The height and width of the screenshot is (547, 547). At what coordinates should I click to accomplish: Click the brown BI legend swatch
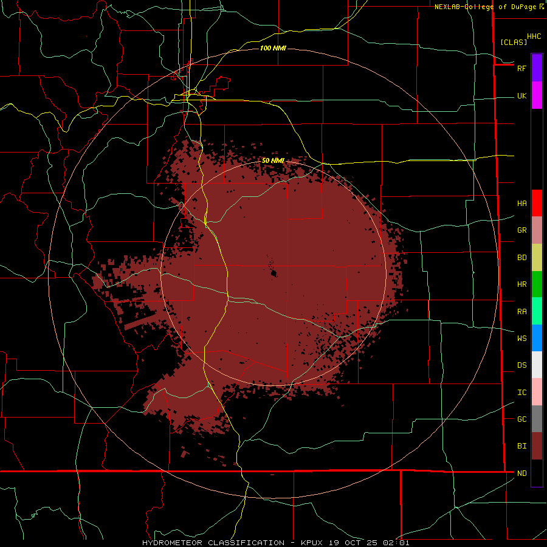coord(537,446)
